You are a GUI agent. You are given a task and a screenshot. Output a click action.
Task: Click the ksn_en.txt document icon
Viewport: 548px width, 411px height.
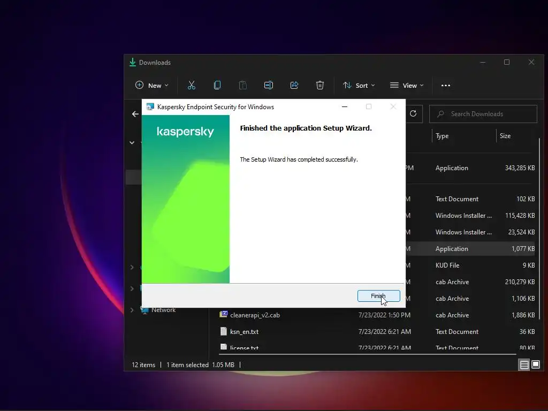click(x=223, y=331)
